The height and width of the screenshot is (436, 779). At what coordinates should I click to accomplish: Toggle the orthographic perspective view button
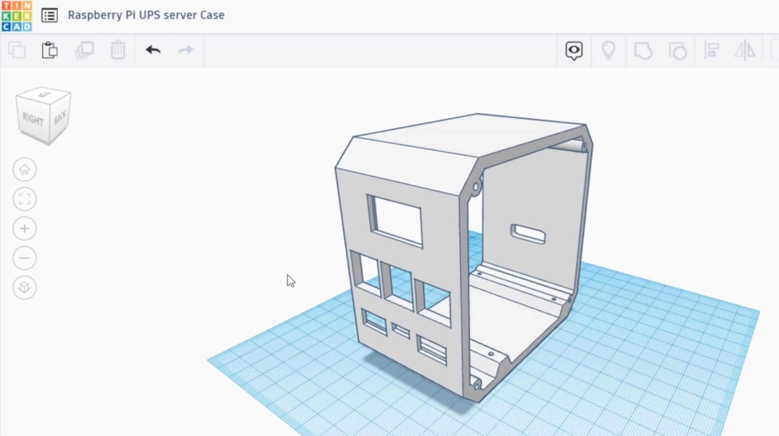25,287
